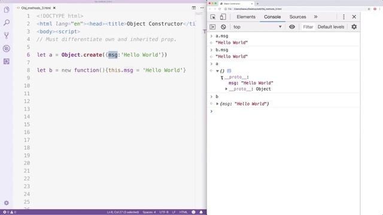This screenshot has width=383, height=215.
Task: Close the DevTools panel
Action: click(354, 17)
